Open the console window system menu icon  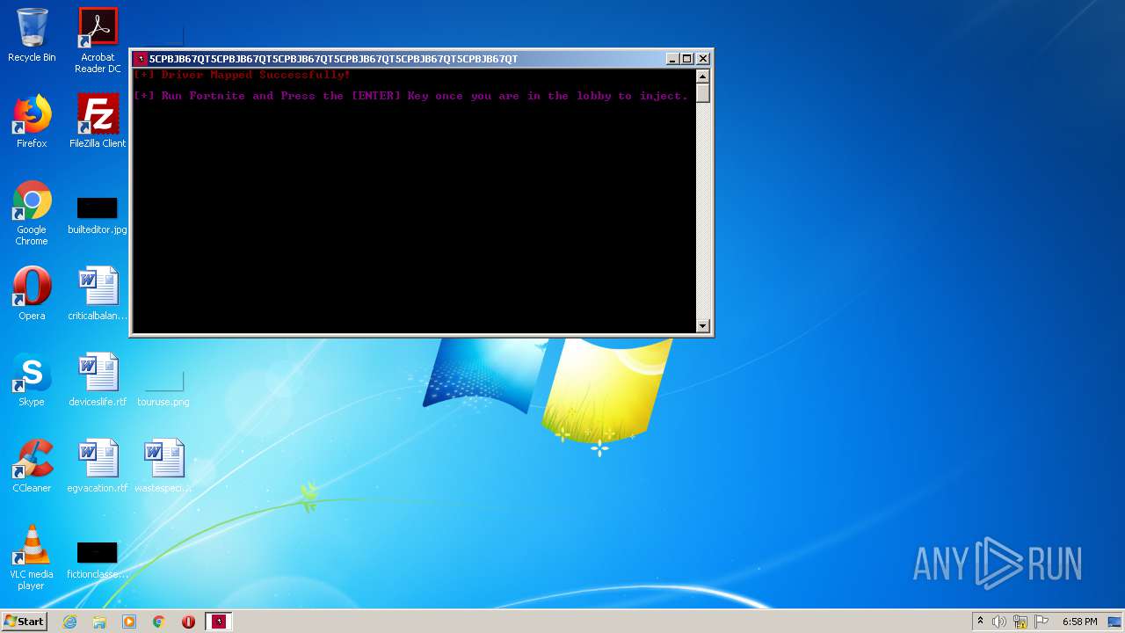click(140, 59)
